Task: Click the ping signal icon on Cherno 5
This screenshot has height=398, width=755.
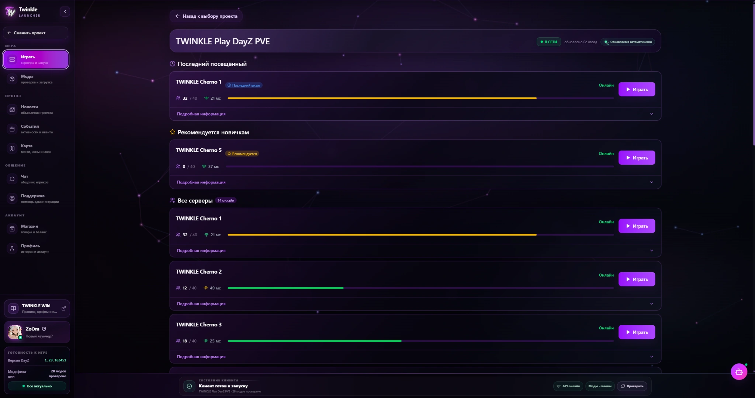Action: (x=204, y=167)
